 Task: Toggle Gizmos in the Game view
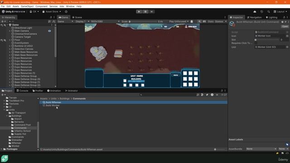(x=219, y=22)
